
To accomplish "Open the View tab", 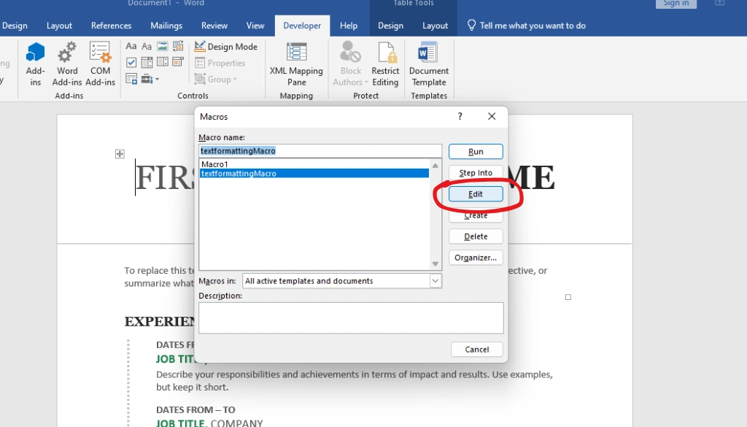I will coord(255,26).
